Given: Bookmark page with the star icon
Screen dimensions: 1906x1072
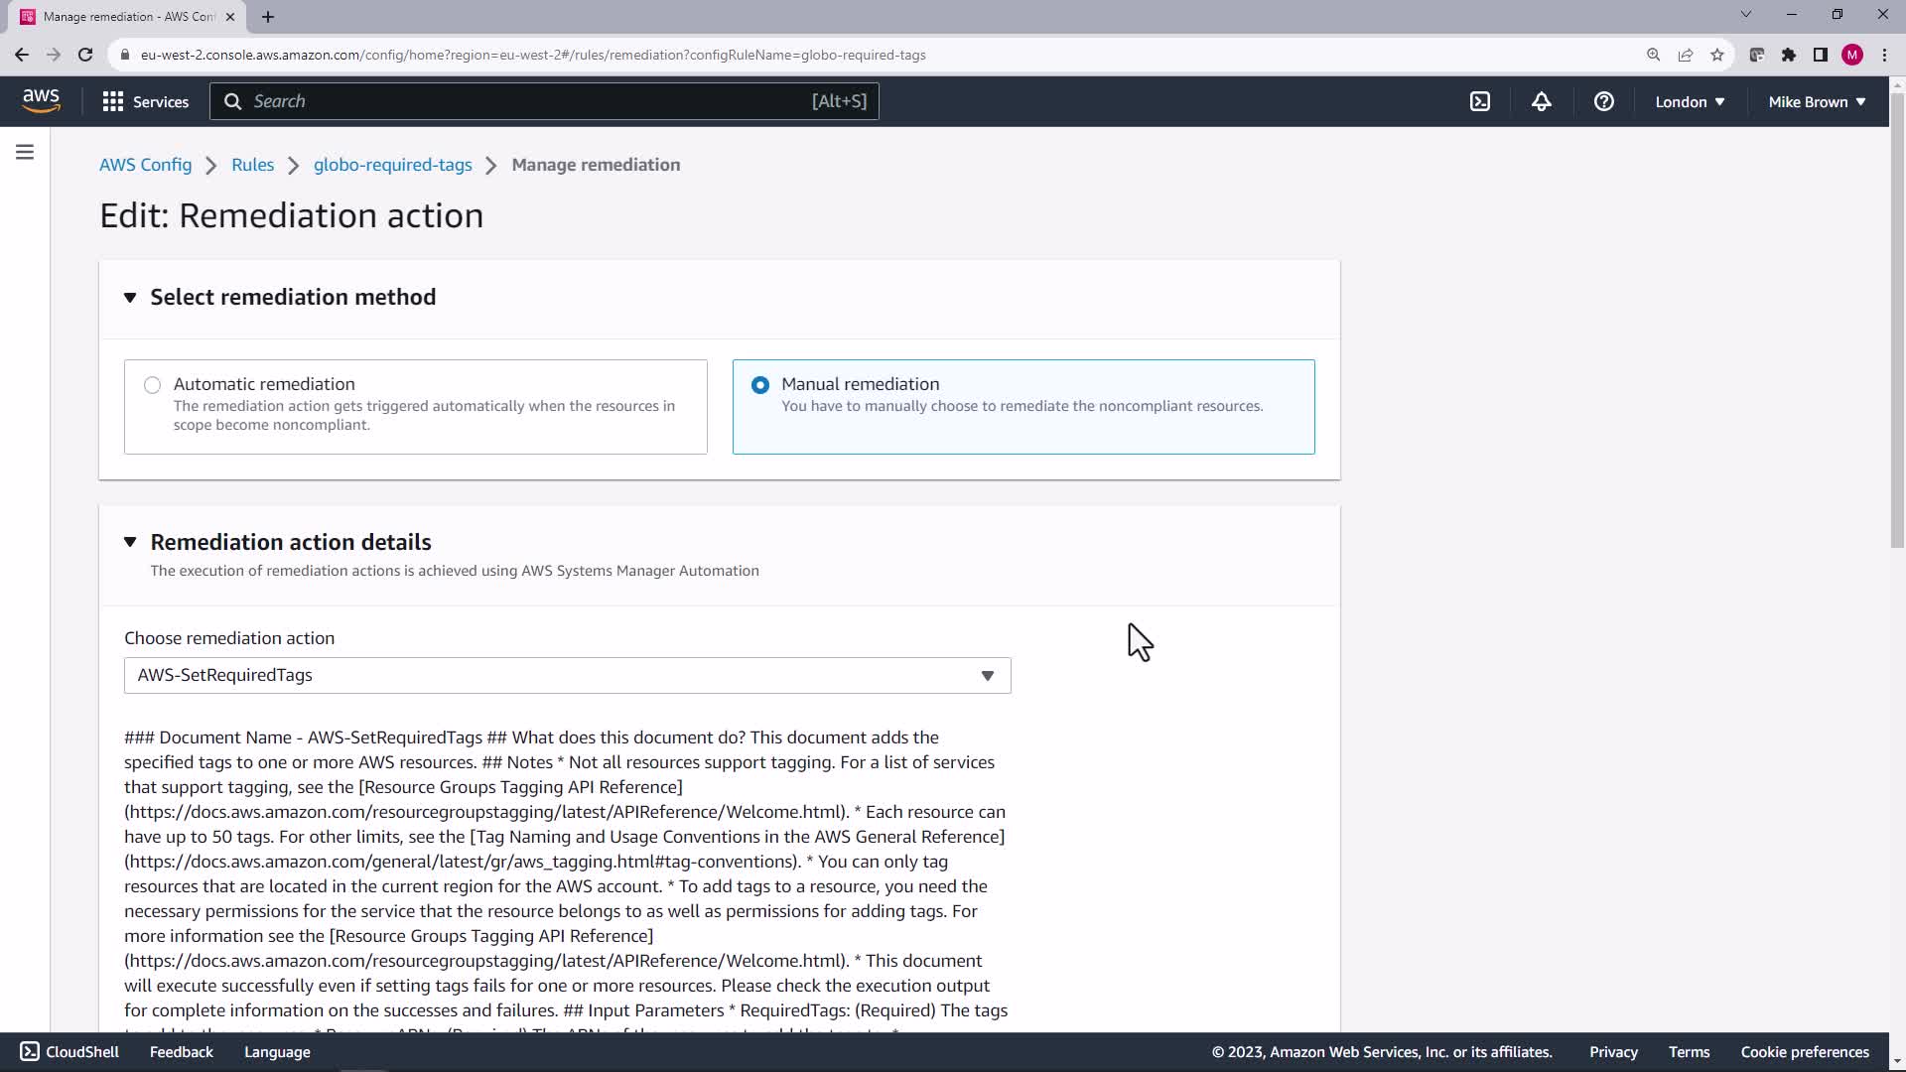Looking at the screenshot, I should [x=1717, y=55].
